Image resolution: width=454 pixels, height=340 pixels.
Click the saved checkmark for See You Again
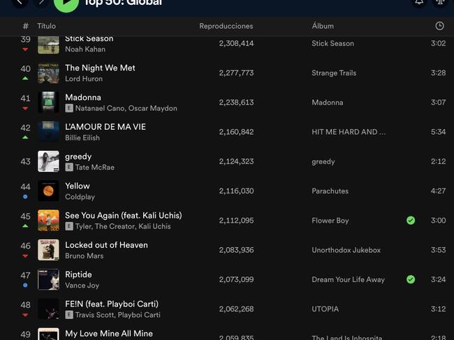pos(411,221)
